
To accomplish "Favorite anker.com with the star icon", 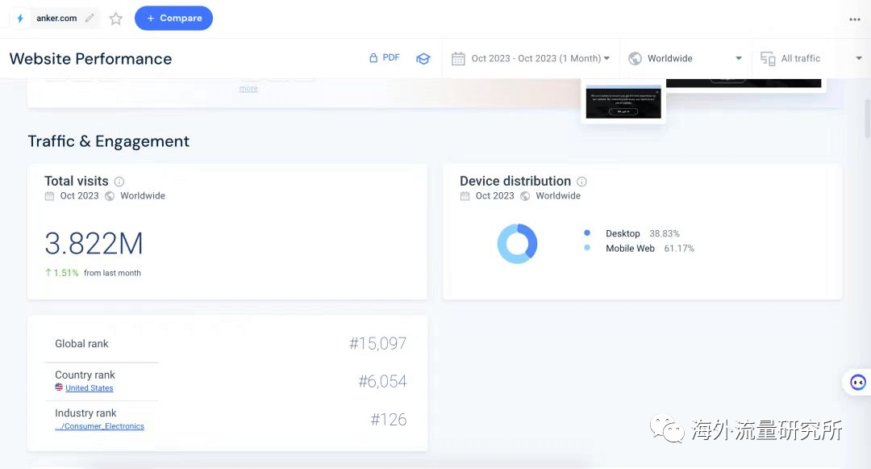I will 115,19.
